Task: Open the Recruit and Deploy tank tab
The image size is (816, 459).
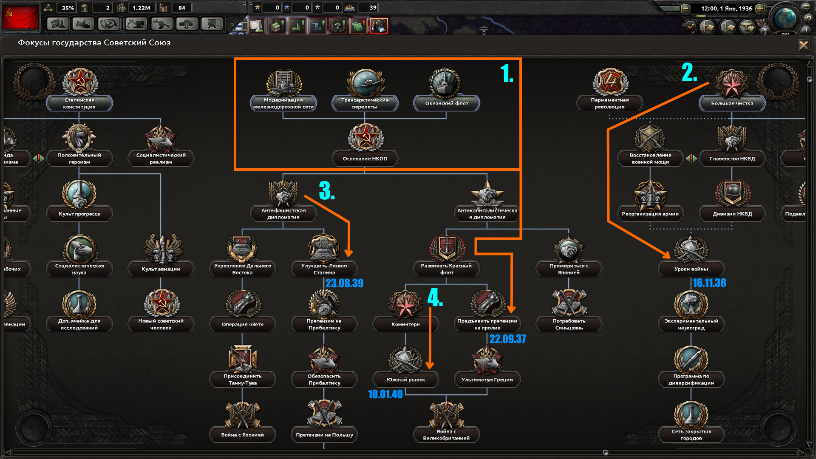Action: (187, 24)
